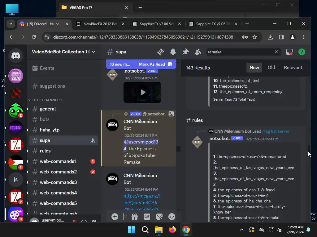Jump to 18 new messages
Image resolution: width=317 pixels, height=237 pixels.
[x=120, y=64]
